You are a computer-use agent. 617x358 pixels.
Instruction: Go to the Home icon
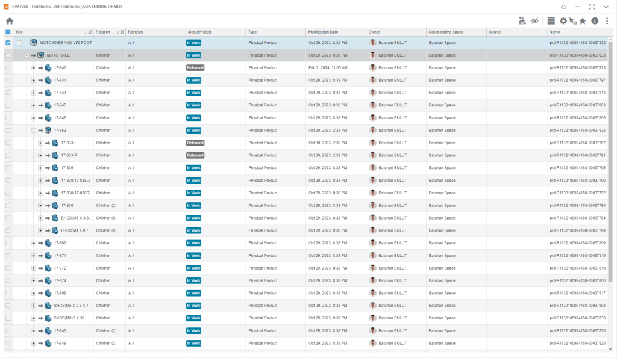click(10, 21)
